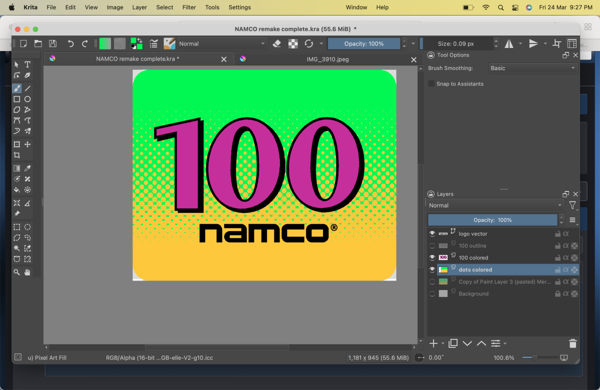Duplicate the selected layer
This screenshot has width=600, height=390.
pyautogui.click(x=453, y=343)
